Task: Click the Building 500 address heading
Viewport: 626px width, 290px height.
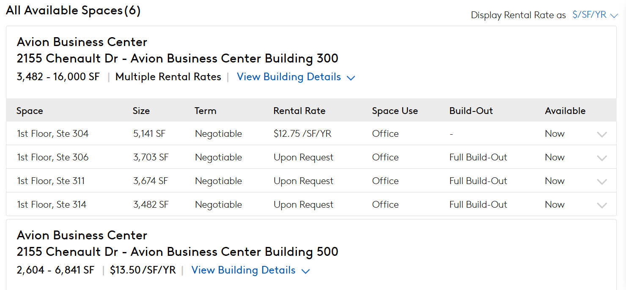Action: click(178, 252)
